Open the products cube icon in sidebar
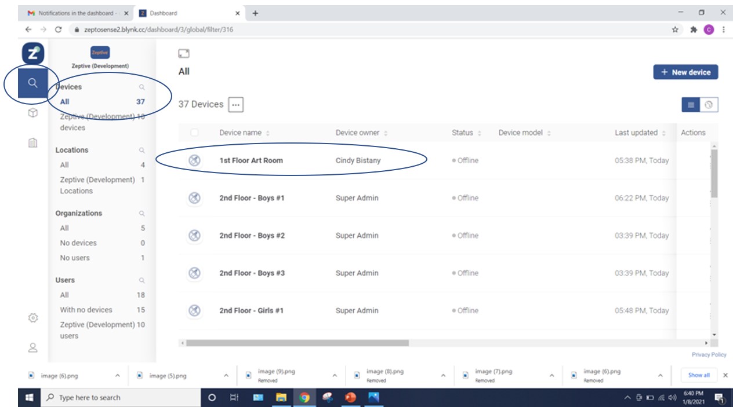Image resolution: width=733 pixels, height=407 pixels. [33, 113]
